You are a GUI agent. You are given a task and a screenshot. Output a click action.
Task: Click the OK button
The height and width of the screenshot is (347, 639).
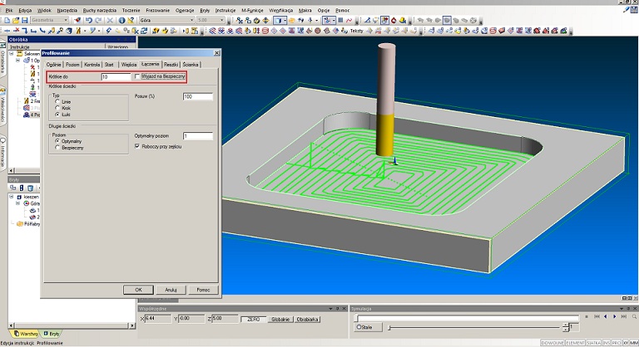tap(138, 290)
